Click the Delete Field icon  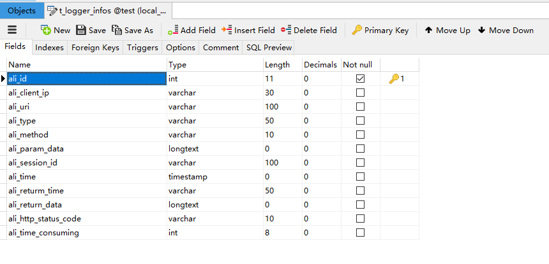click(x=286, y=30)
